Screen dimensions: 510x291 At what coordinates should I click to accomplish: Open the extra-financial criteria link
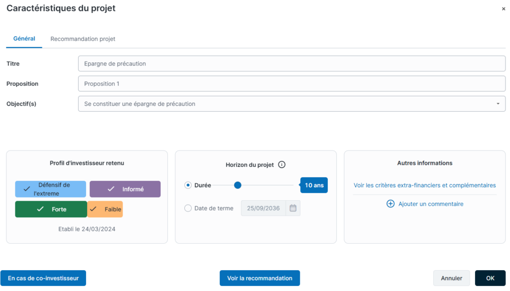point(424,185)
